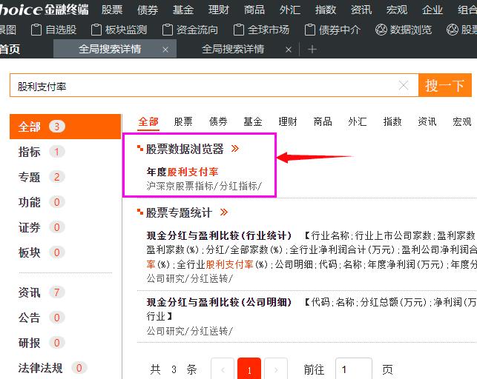Filter results by 债券 tab

(x=218, y=121)
